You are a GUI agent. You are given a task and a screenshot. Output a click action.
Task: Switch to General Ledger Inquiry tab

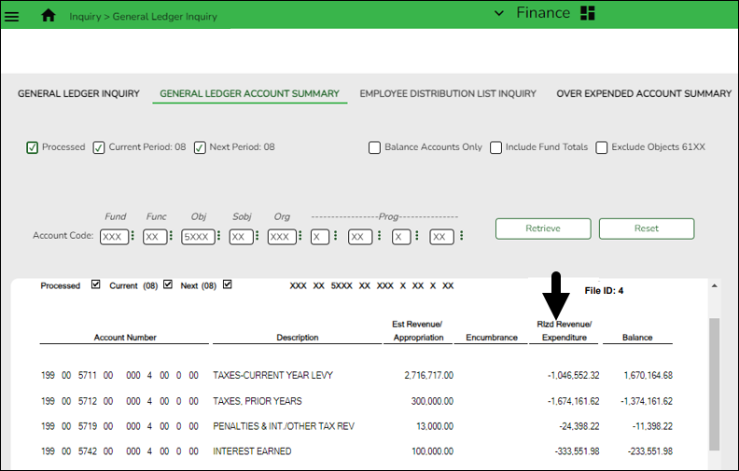click(78, 93)
